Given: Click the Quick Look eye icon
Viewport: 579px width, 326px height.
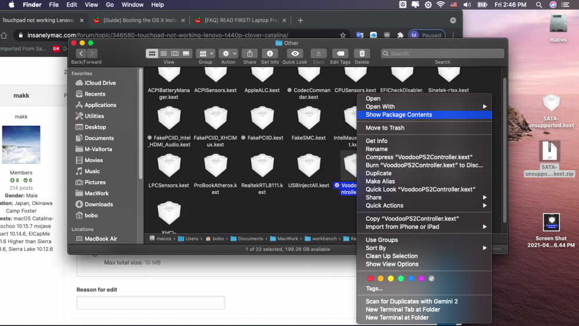Looking at the screenshot, I should point(295,53).
